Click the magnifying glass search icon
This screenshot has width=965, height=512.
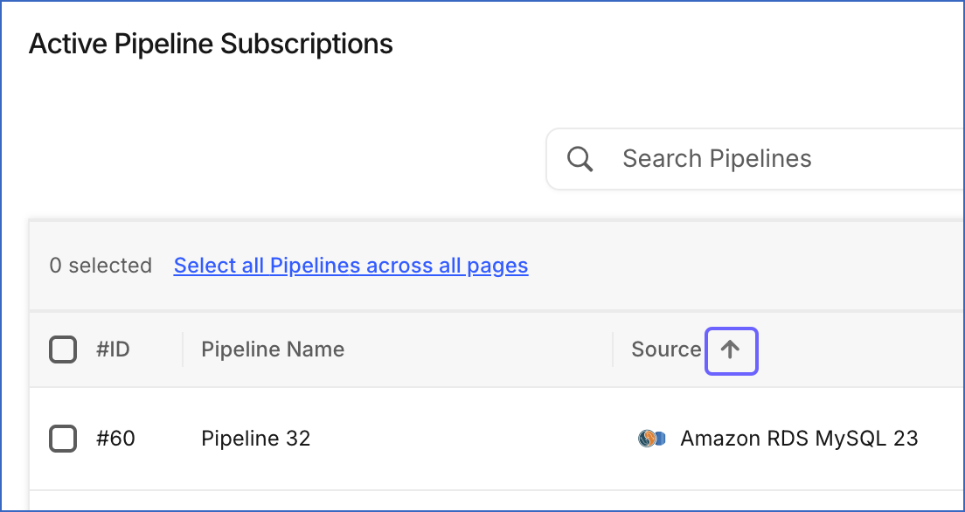(580, 159)
